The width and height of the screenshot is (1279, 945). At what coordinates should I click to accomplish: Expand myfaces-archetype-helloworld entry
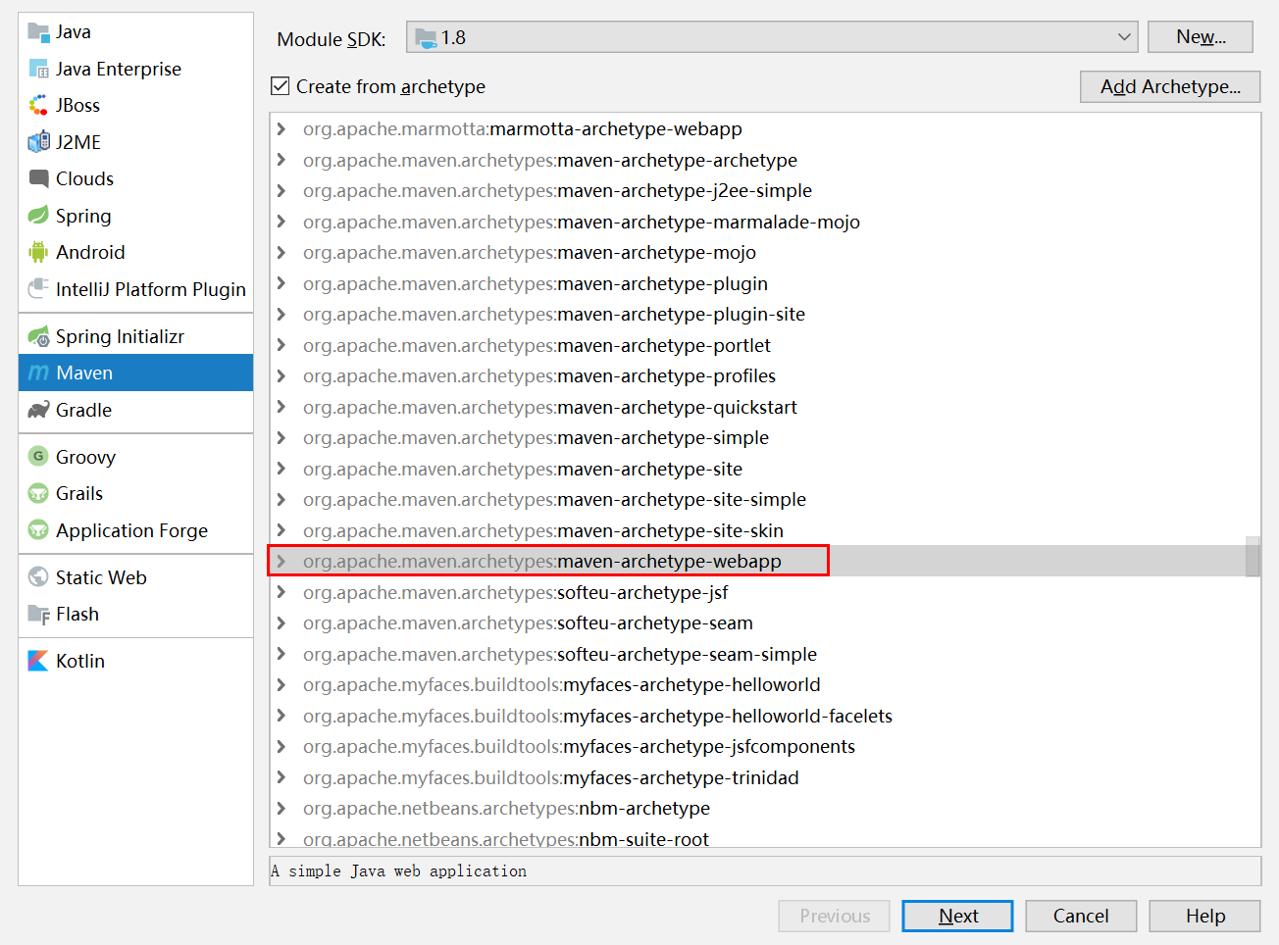pos(281,684)
